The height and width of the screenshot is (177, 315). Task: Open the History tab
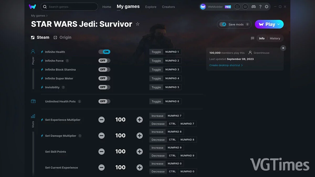[x=275, y=38]
